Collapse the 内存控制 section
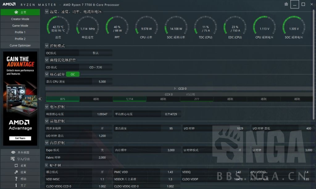 tap(47, 143)
